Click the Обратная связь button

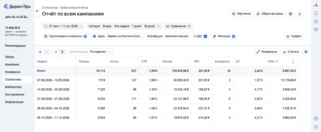click(270, 14)
